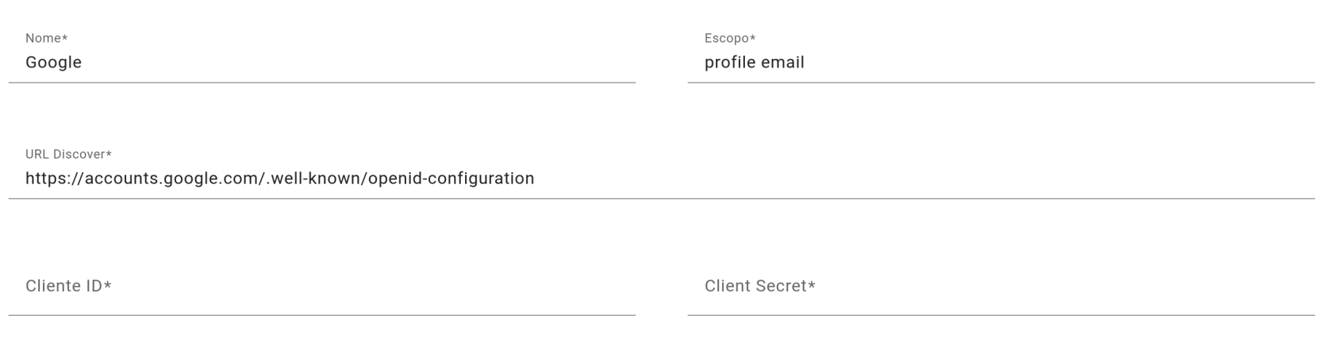
Task: Click the "Nome*" field label
Action: click(46, 38)
